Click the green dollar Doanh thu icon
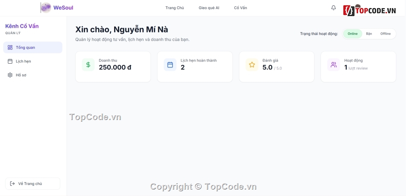The width and height of the screenshot is (406, 196). 88,64
